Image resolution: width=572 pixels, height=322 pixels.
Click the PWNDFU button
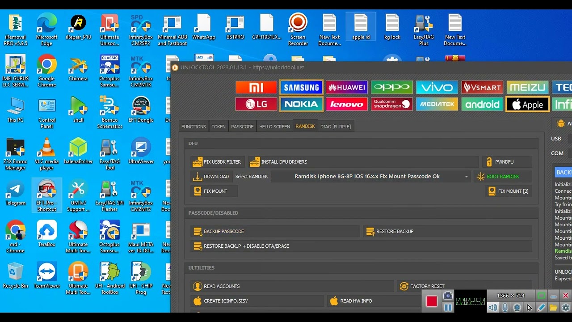click(507, 162)
